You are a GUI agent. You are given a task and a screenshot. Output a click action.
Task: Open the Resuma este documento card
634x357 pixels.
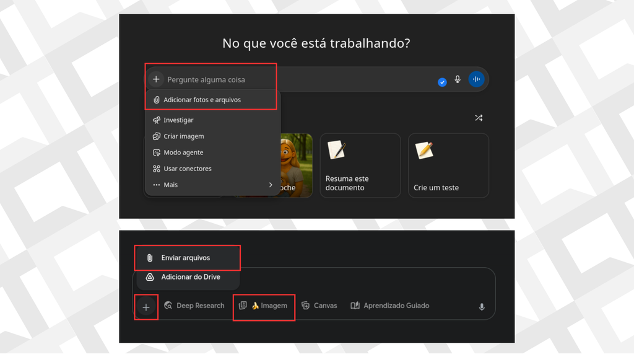tap(360, 165)
